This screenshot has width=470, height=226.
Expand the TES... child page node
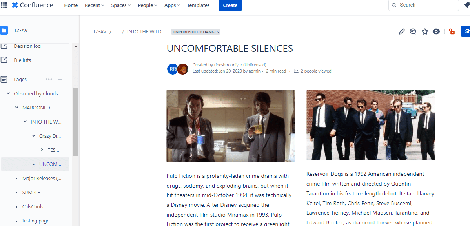(42, 150)
